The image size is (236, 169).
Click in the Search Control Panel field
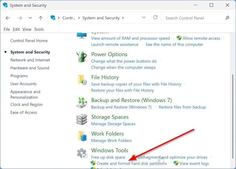192,18
